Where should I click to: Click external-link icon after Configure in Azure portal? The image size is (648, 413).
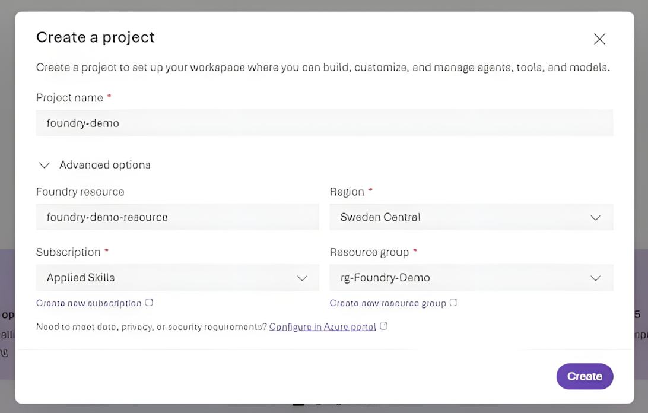tap(383, 326)
